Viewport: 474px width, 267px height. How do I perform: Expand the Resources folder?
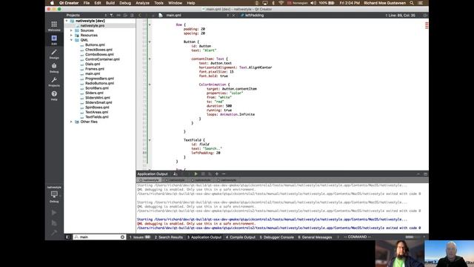[x=71, y=36]
